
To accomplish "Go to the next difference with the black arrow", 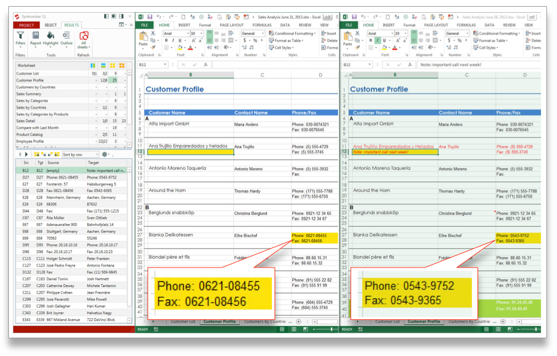I will tap(26, 155).
